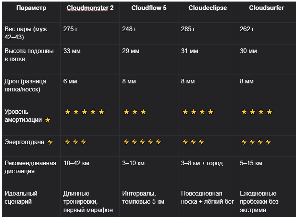Select Cloudmonster 2's five-star cushioning rating
Screen dimensions: 298x219
(84, 112)
